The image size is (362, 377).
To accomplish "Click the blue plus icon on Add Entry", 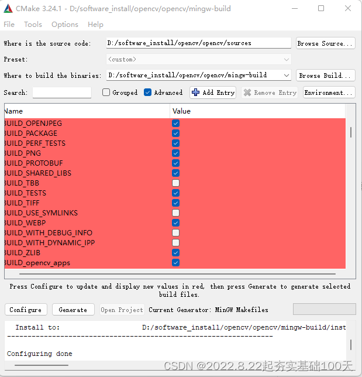I will 195,92.
